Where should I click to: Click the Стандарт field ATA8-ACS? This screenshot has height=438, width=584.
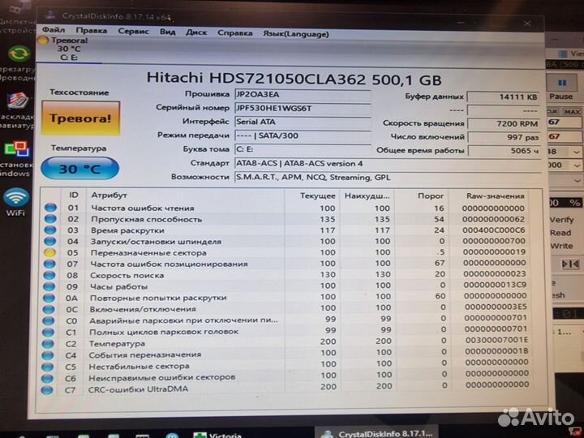point(388,164)
